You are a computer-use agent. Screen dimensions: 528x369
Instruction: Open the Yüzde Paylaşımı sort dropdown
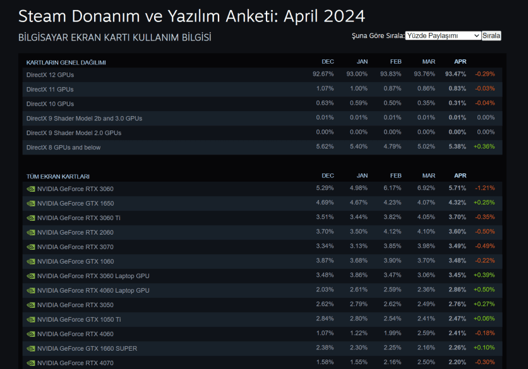pyautogui.click(x=443, y=36)
